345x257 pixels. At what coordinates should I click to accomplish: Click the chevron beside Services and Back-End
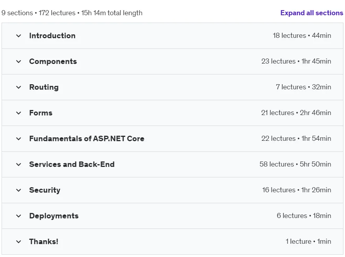coord(19,164)
